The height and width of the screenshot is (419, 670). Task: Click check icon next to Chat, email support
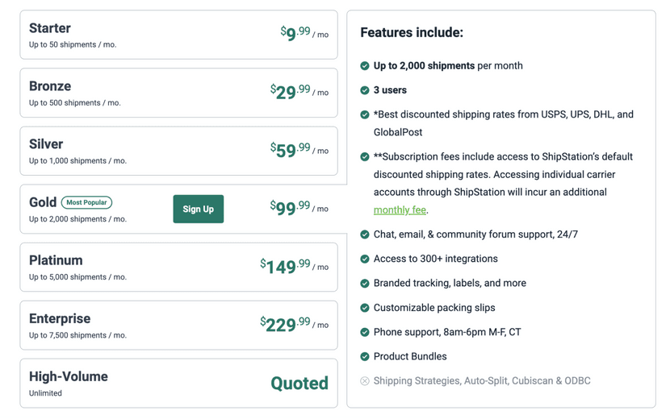pos(365,234)
